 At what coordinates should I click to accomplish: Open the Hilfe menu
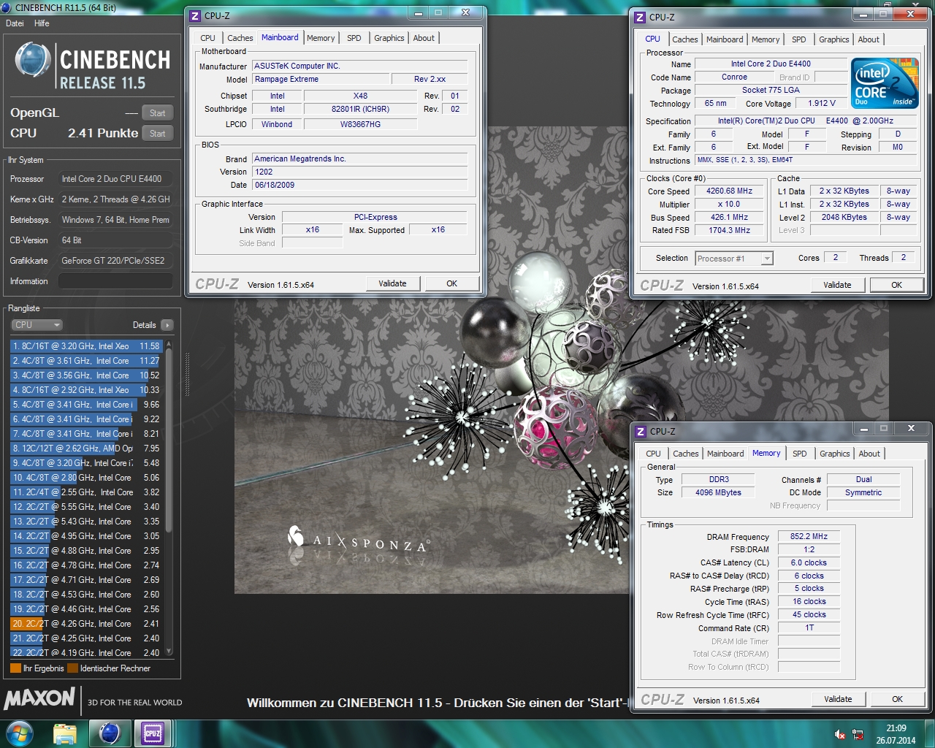pyautogui.click(x=42, y=23)
